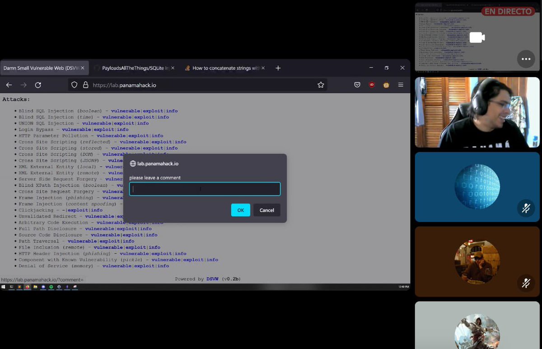The width and height of the screenshot is (542, 349).
Task: Open exploit link for Blind SQL Injection (boolean)
Action: click(x=153, y=111)
